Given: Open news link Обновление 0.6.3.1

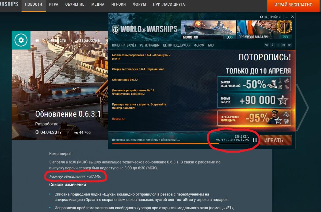Looking at the screenshot, I should point(125,80).
